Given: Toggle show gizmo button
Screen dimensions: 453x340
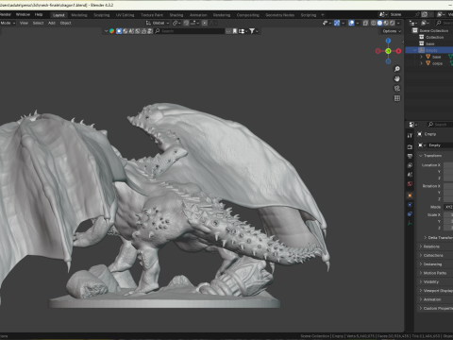Looking at the screenshot, I should coord(337,23).
